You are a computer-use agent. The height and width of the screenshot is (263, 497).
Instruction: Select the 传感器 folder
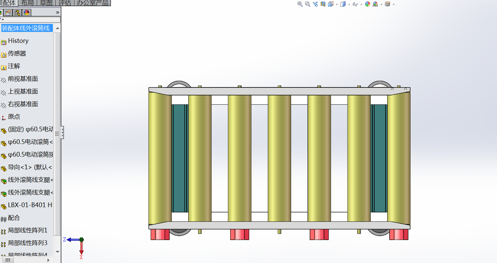point(17,54)
